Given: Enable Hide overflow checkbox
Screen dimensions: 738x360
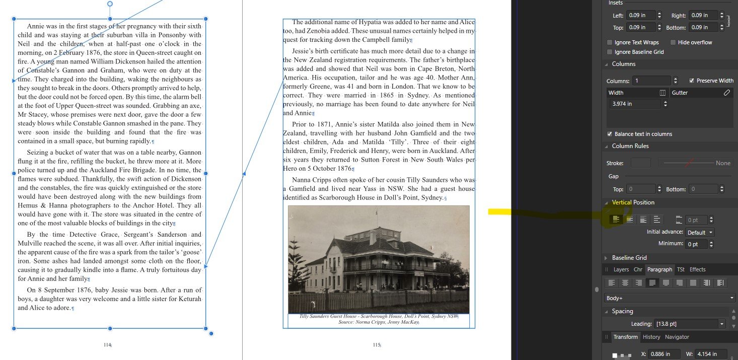Looking at the screenshot, I should (673, 42).
